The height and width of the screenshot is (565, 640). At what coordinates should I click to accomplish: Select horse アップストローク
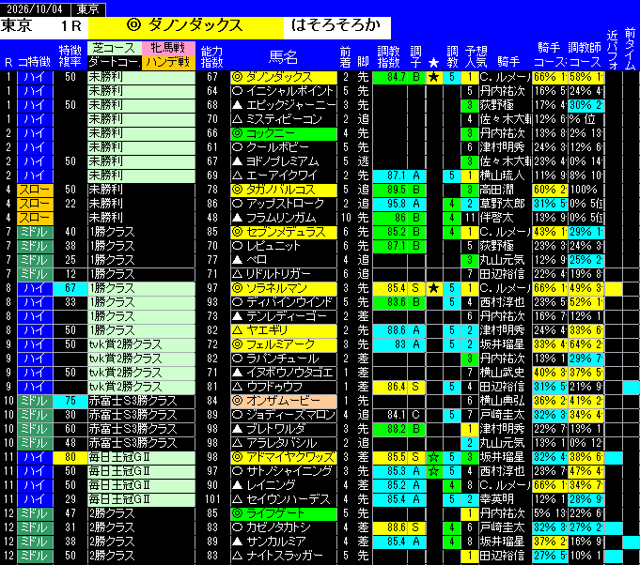tap(284, 204)
